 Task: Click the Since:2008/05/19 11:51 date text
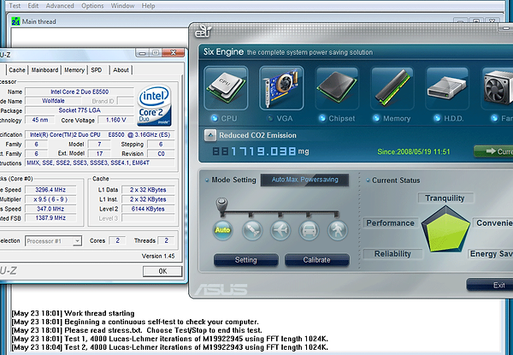coord(414,151)
